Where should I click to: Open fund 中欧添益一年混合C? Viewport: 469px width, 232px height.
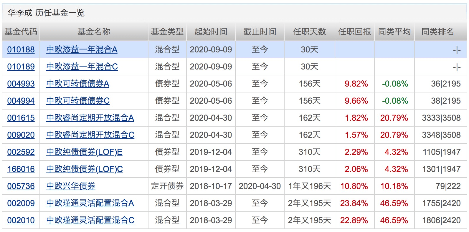[x=82, y=67]
